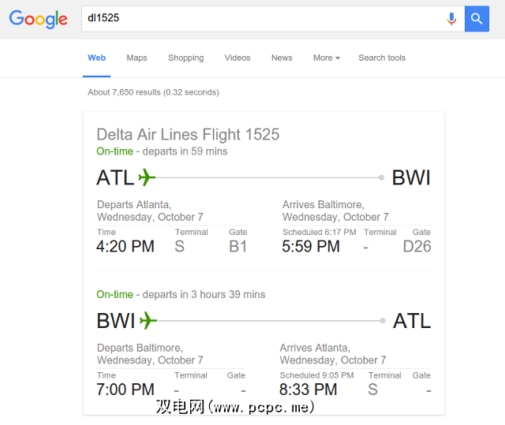Go to the Videos tab

237,58
